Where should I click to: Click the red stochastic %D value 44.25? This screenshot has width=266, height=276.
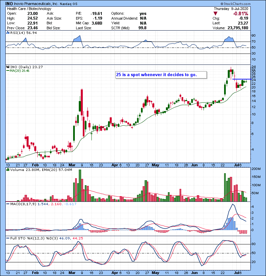[77, 238]
